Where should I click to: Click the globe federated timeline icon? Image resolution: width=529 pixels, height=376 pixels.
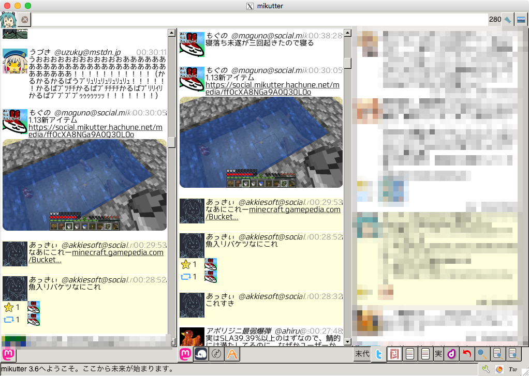pos(216,354)
